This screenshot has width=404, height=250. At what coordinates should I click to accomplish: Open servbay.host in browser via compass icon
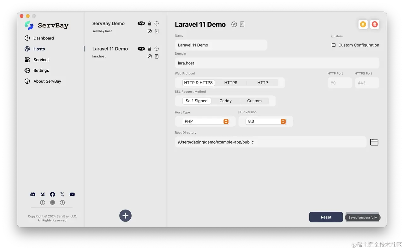[150, 31]
